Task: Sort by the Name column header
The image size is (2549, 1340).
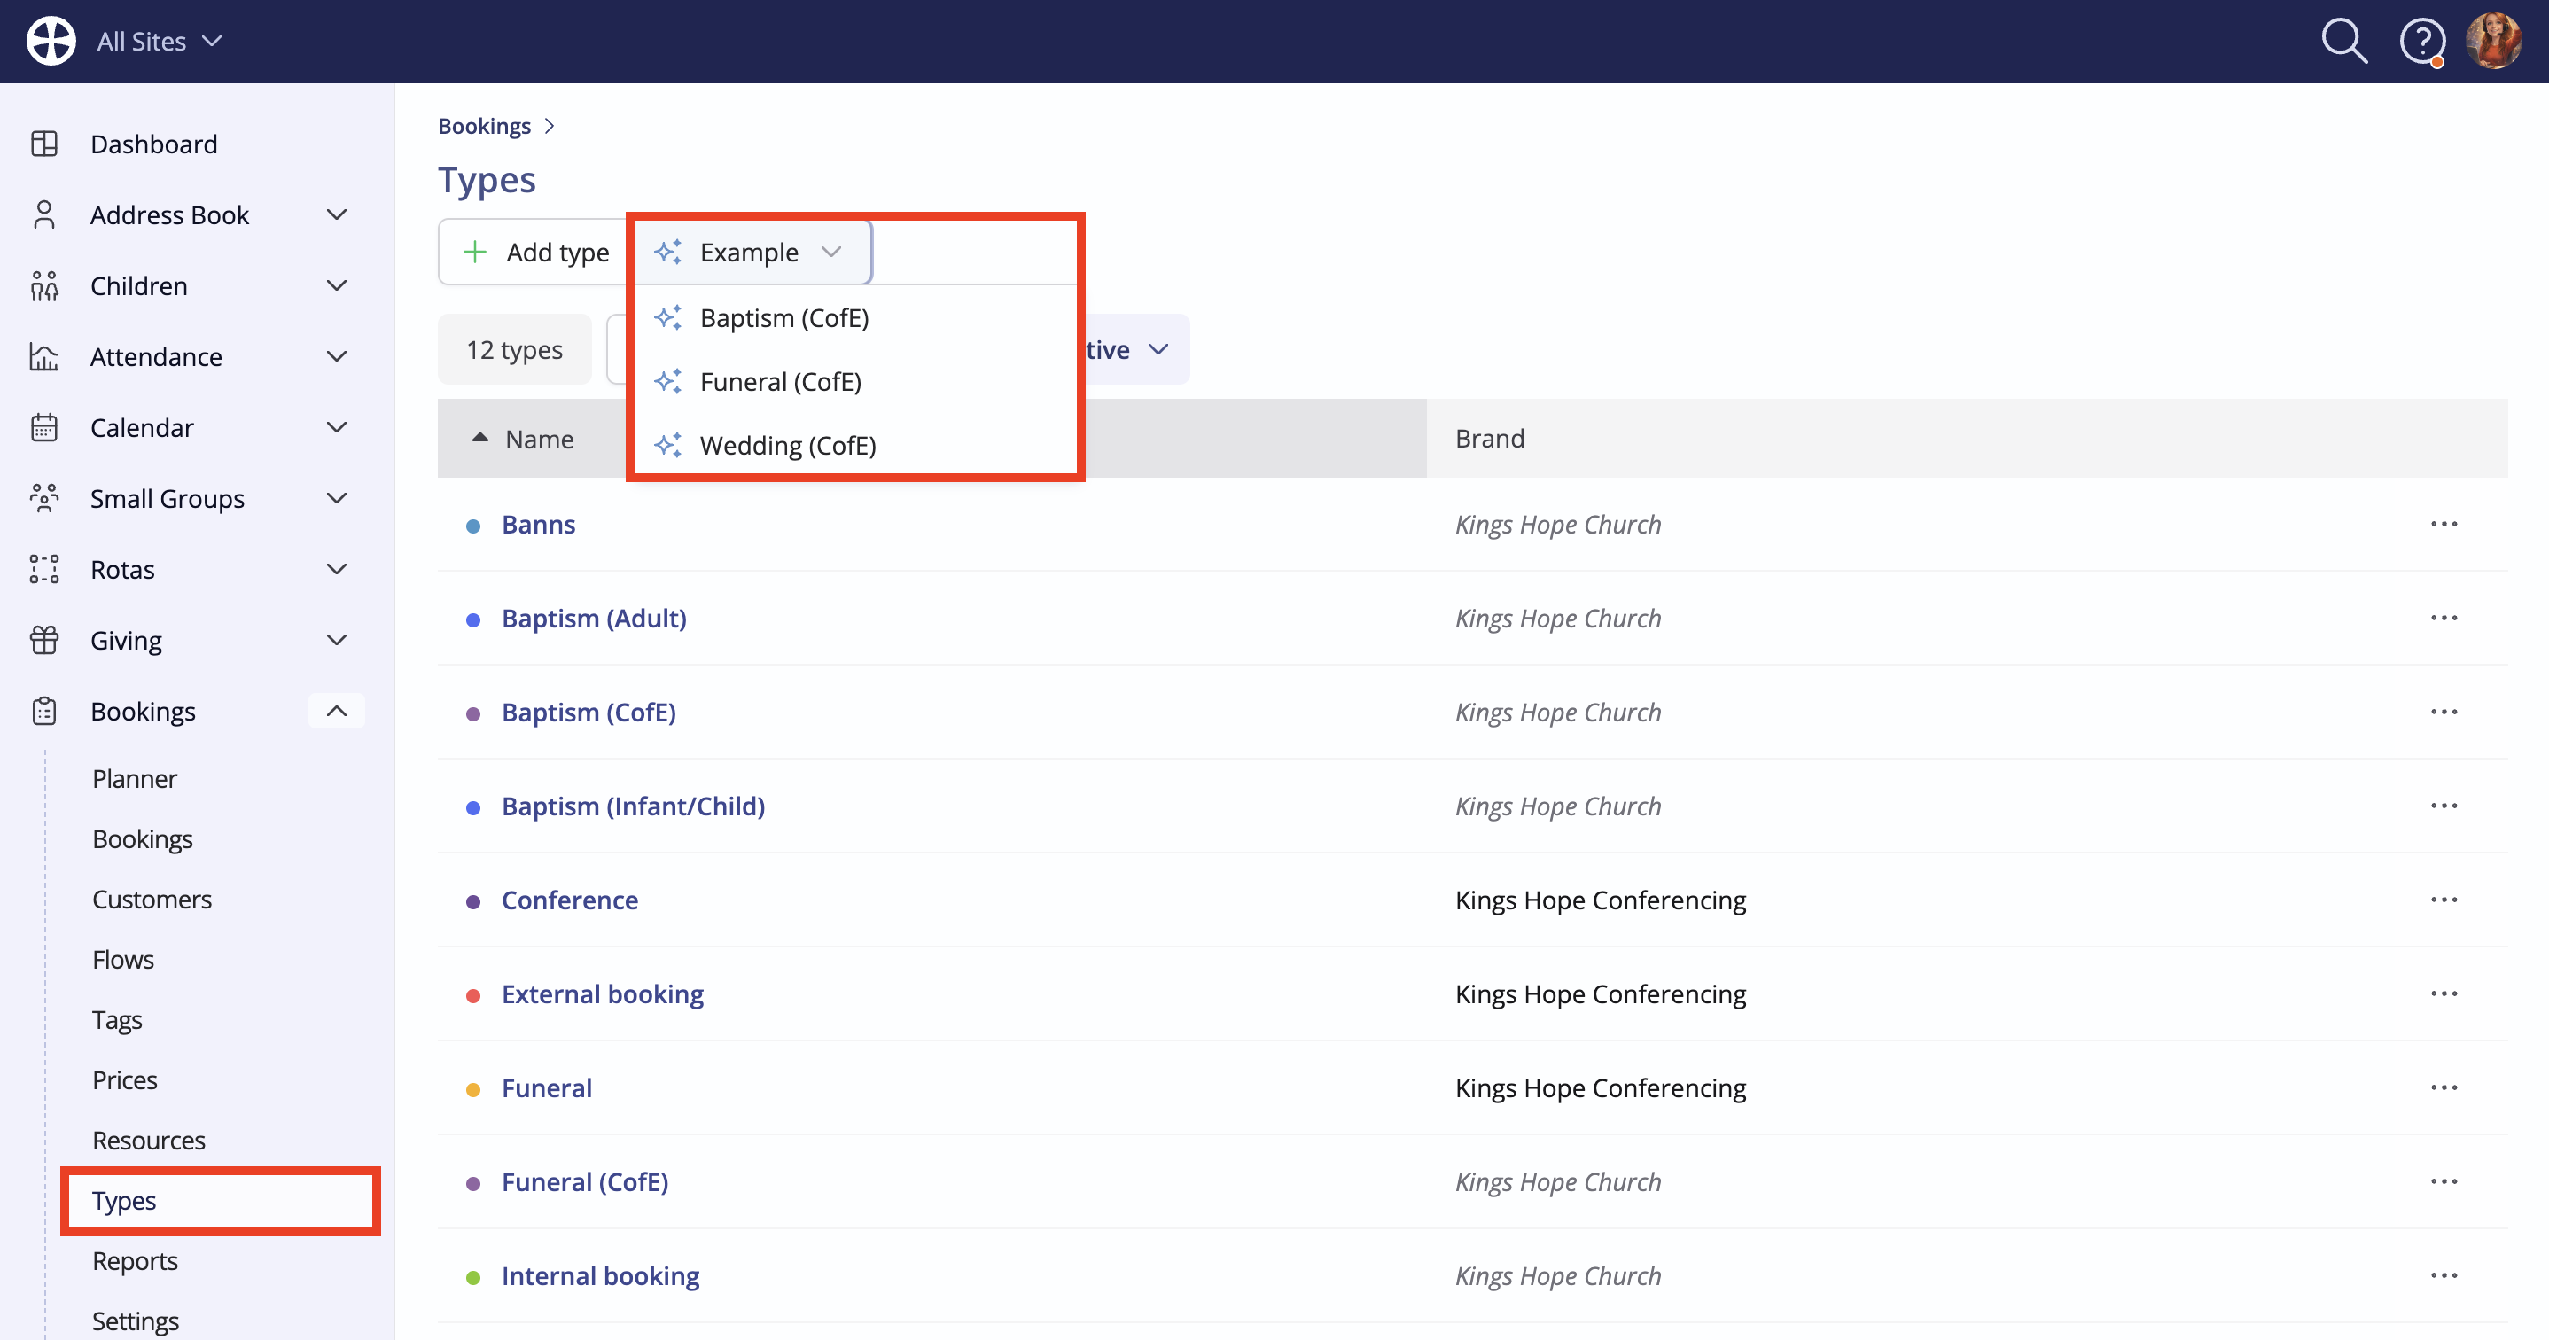Action: click(538, 440)
